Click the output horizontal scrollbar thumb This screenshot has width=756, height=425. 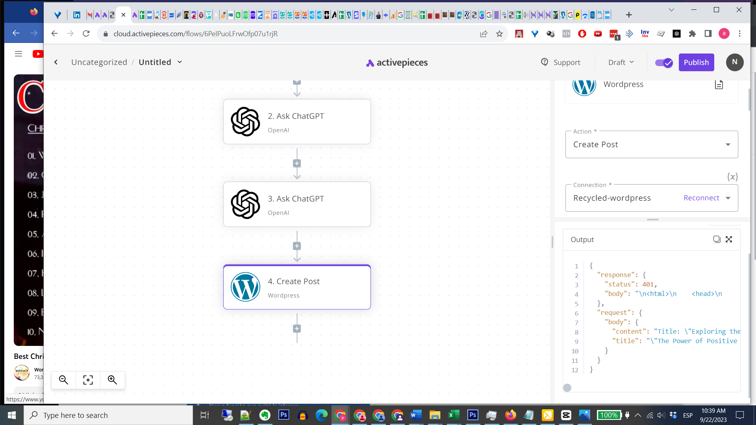pos(567,388)
